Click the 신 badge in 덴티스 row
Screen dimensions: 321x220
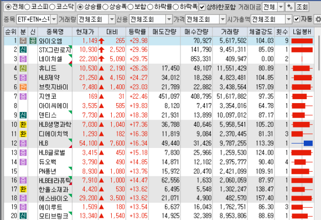pyautogui.click(x=23, y=115)
